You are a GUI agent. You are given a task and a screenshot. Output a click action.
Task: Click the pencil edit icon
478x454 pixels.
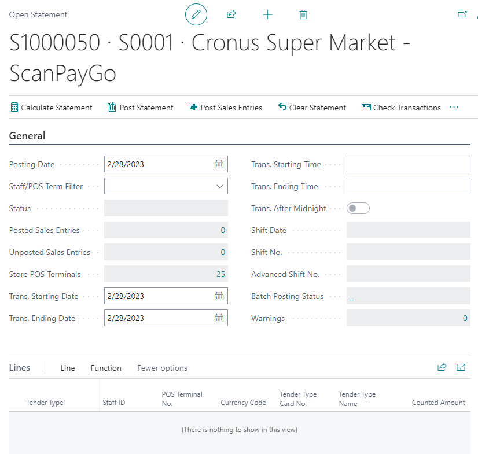point(196,14)
